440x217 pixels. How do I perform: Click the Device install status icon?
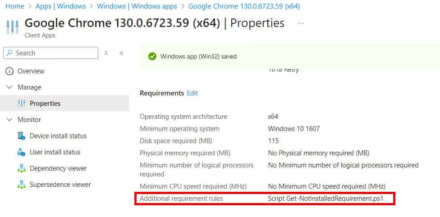[22, 136]
